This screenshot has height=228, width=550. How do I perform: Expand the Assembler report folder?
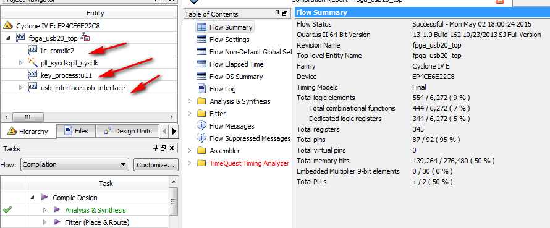tap(190, 151)
